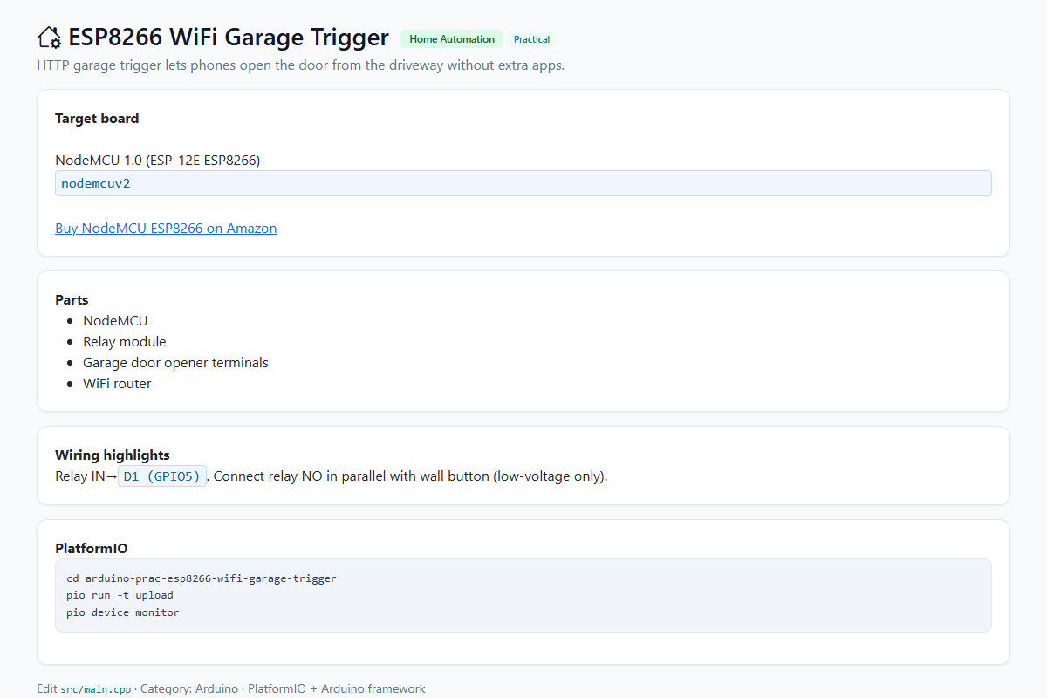This screenshot has width=1047, height=698.
Task: Click the ESP8266 WiFi Garage Trigger heading
Action: (x=229, y=38)
